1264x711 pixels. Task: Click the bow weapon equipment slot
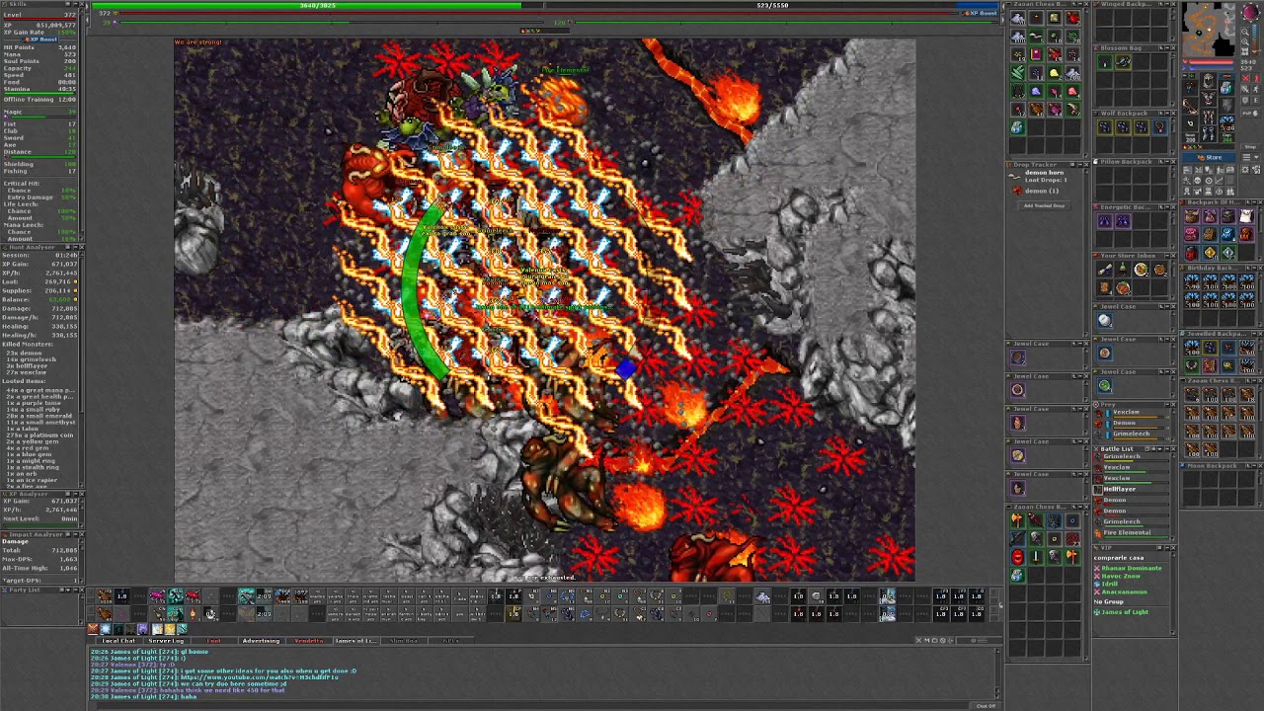[1190, 106]
